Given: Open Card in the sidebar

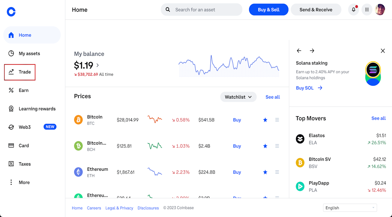Looking at the screenshot, I should (32, 146).
